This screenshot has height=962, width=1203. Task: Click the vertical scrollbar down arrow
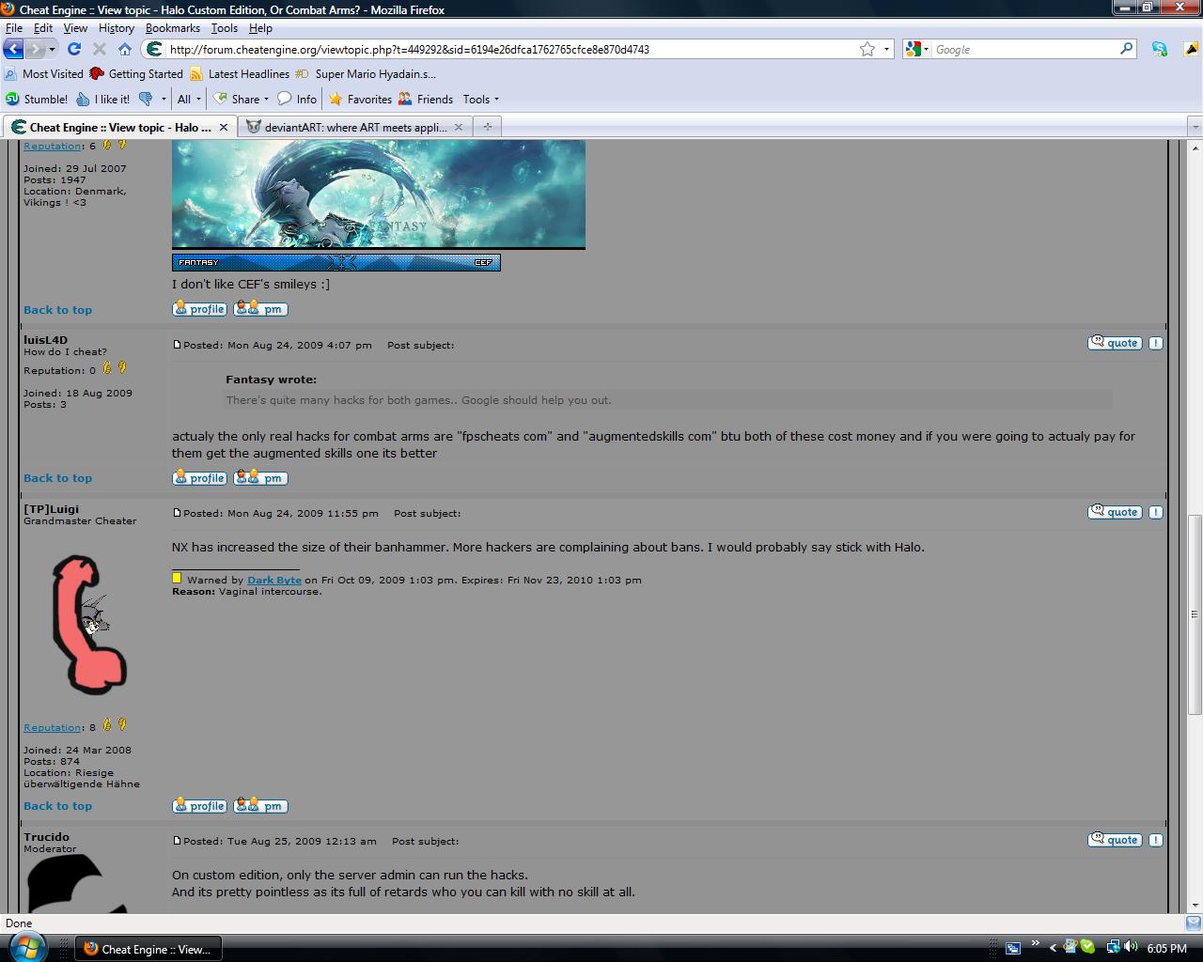coord(1195,906)
